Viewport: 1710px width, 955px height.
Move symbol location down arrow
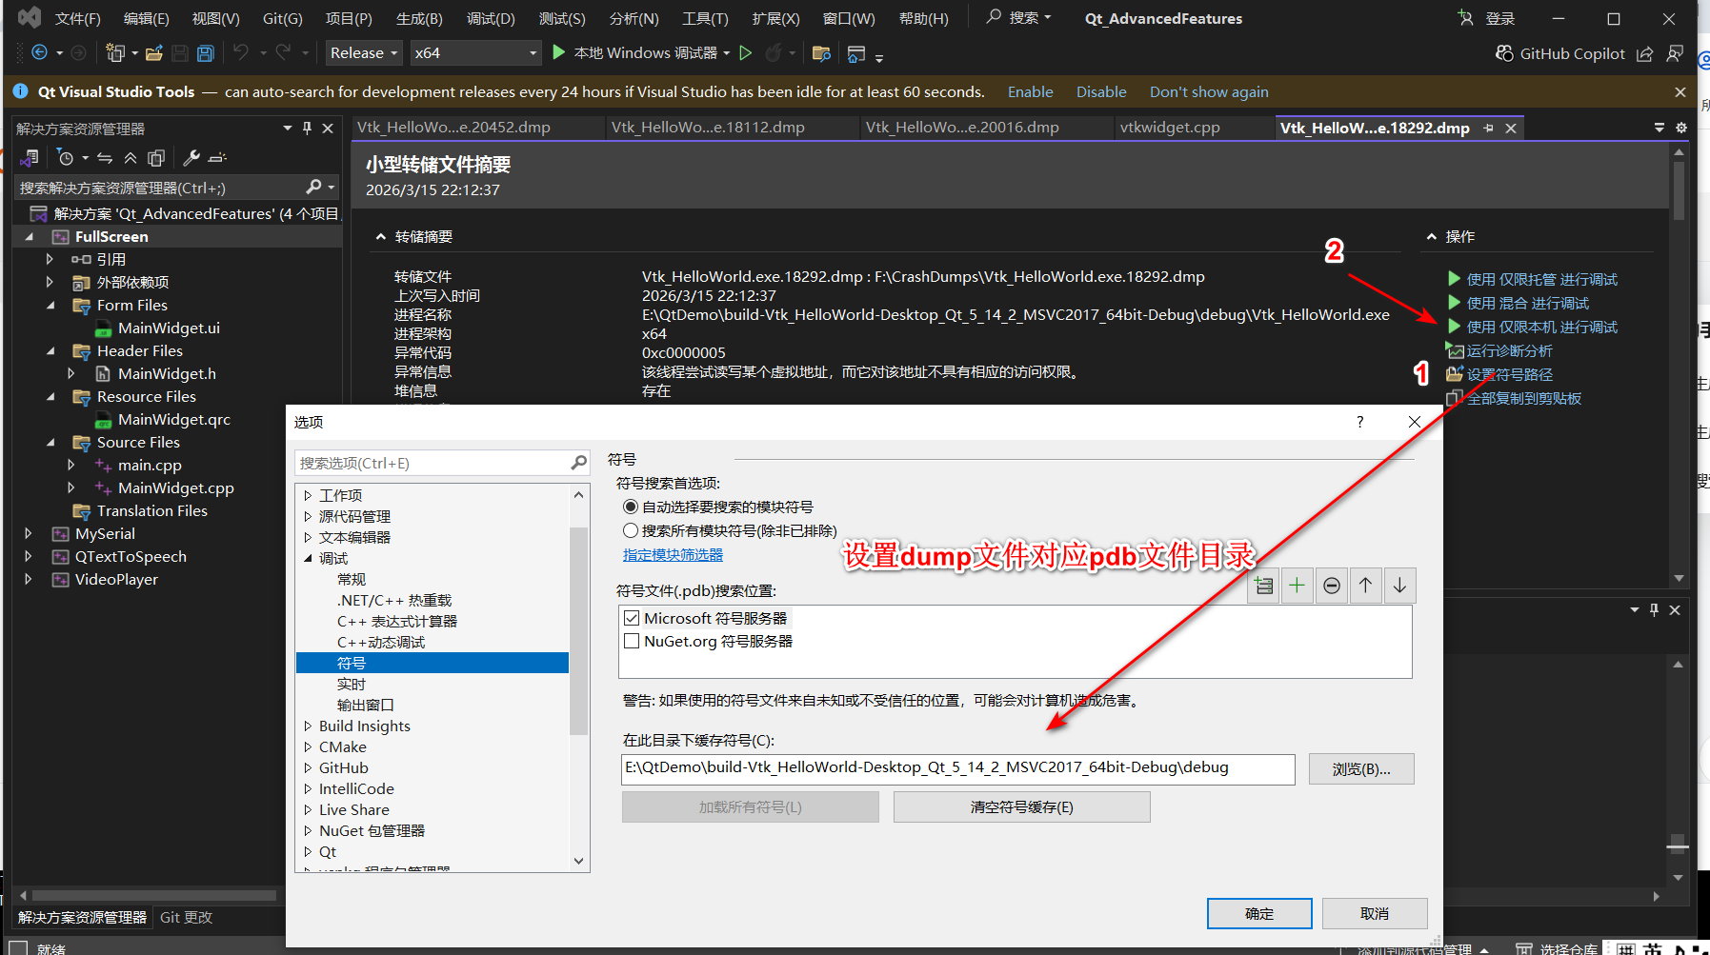pos(1399,586)
